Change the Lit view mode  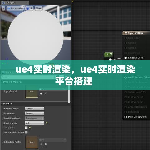[29, 8]
